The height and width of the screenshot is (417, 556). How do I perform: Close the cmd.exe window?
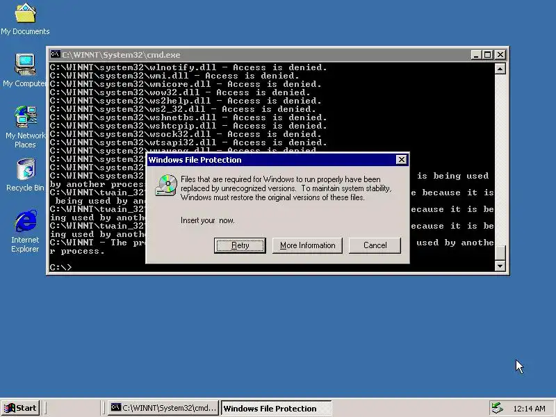tap(500, 55)
